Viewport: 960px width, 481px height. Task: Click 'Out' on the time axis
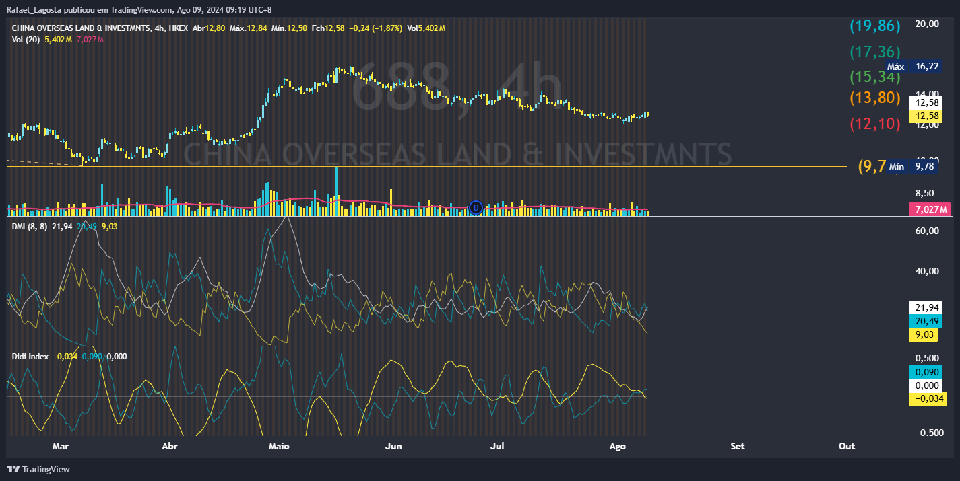click(x=847, y=446)
